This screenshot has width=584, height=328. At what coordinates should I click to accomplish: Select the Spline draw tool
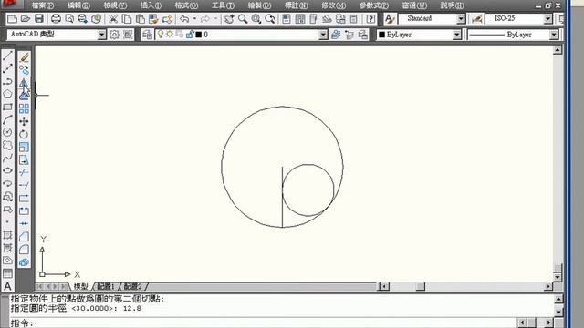coord(7,158)
